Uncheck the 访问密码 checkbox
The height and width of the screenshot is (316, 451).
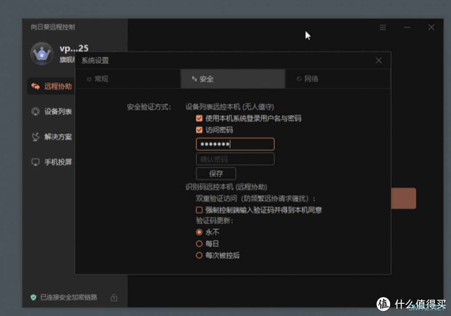point(199,130)
